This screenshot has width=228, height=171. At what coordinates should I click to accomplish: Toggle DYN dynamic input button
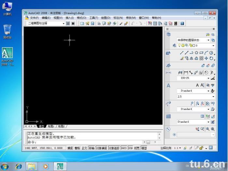[130, 148]
